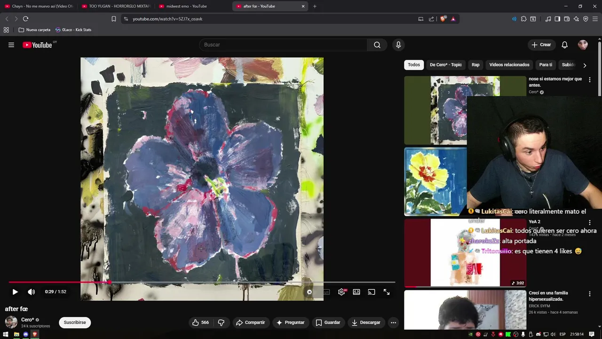Open the player settings gear
Image resolution: width=602 pixels, height=339 pixels.
tap(341, 292)
